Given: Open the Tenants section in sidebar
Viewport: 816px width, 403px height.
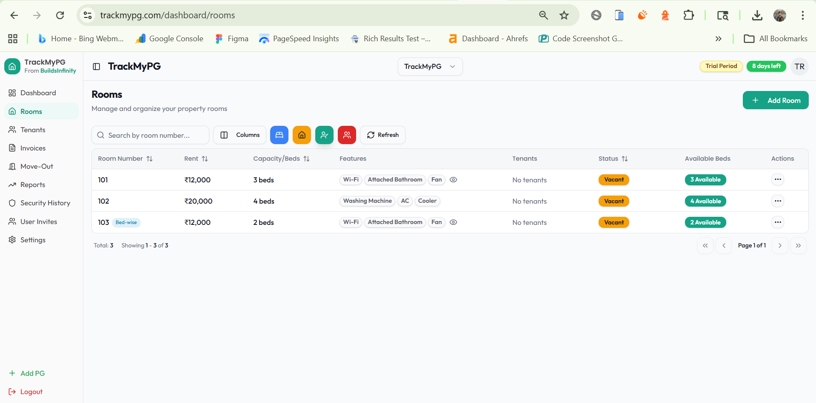Looking at the screenshot, I should [32, 130].
